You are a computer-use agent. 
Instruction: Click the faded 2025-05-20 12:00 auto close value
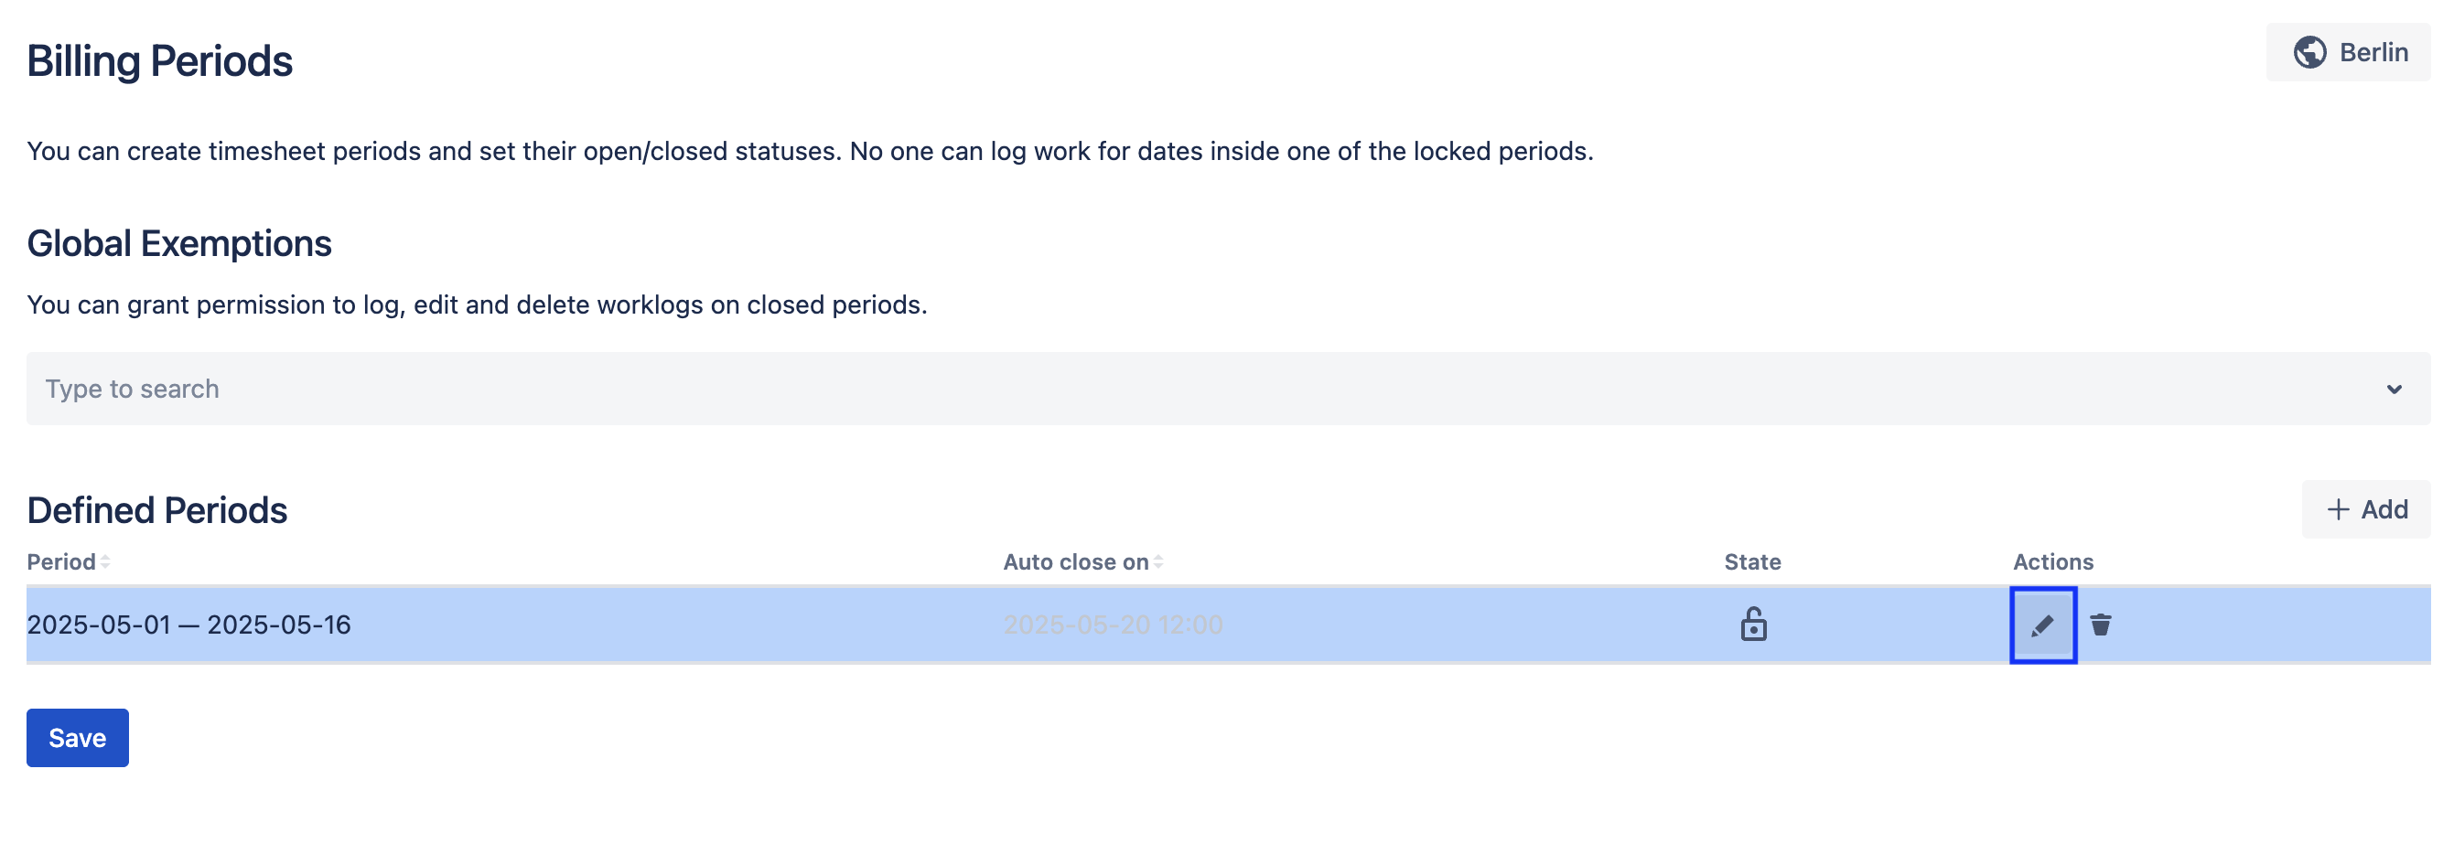[x=1113, y=625]
